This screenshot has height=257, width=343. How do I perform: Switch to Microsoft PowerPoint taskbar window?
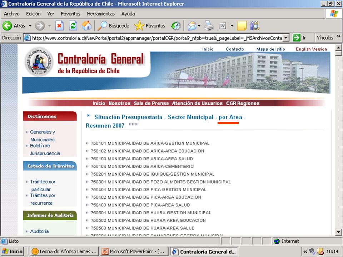coord(134,252)
